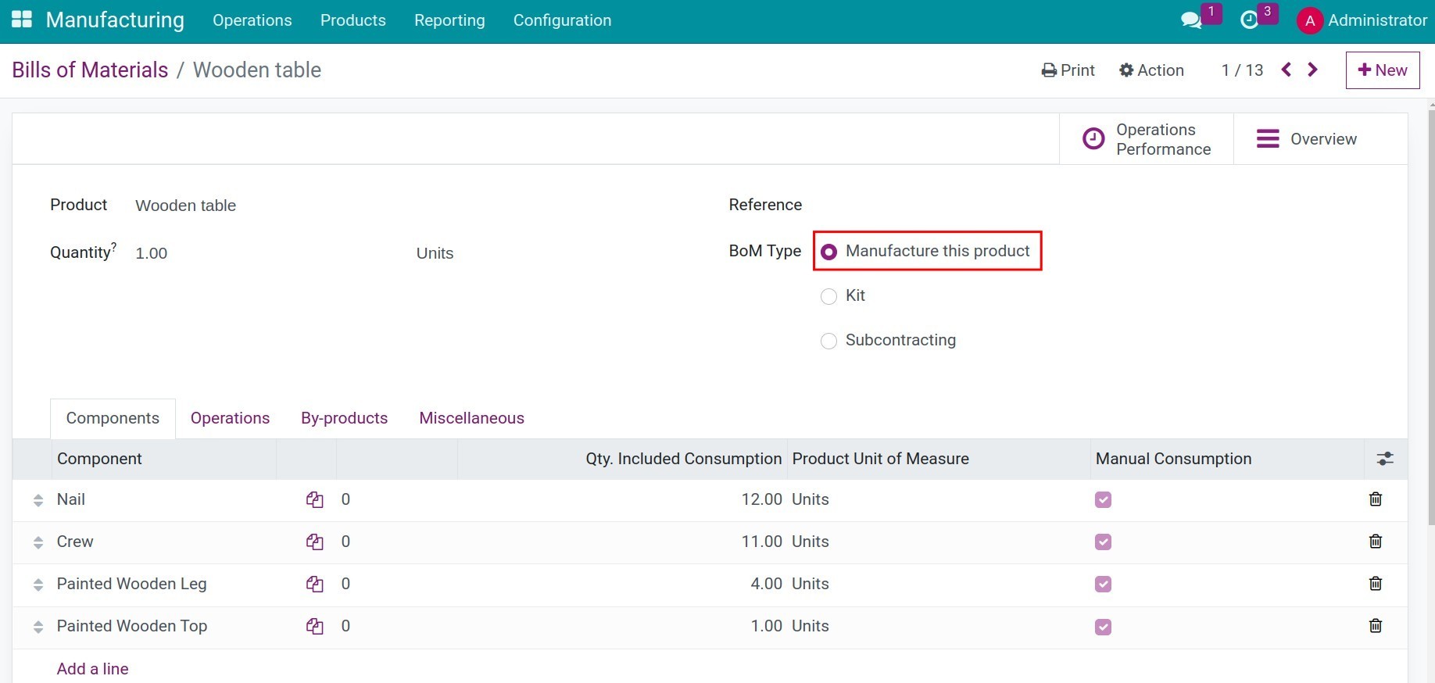Image resolution: width=1435 pixels, height=683 pixels.
Task: Click the Painted Wooden Leg name
Action: pos(131,584)
